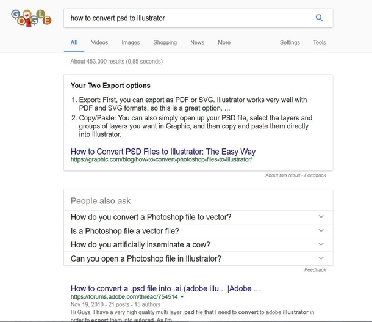Click the Google doodle logo
Screen dimensions: 372x322
(x=31, y=18)
